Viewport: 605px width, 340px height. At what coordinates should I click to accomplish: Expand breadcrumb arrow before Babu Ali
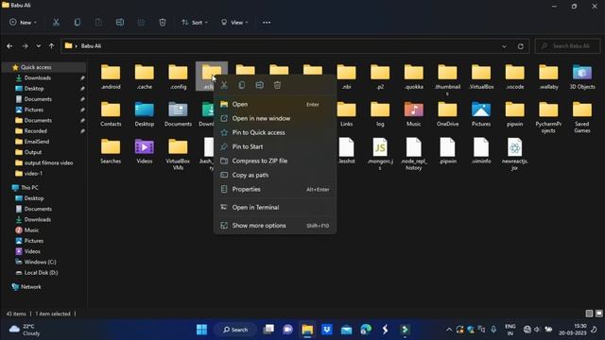tap(76, 46)
